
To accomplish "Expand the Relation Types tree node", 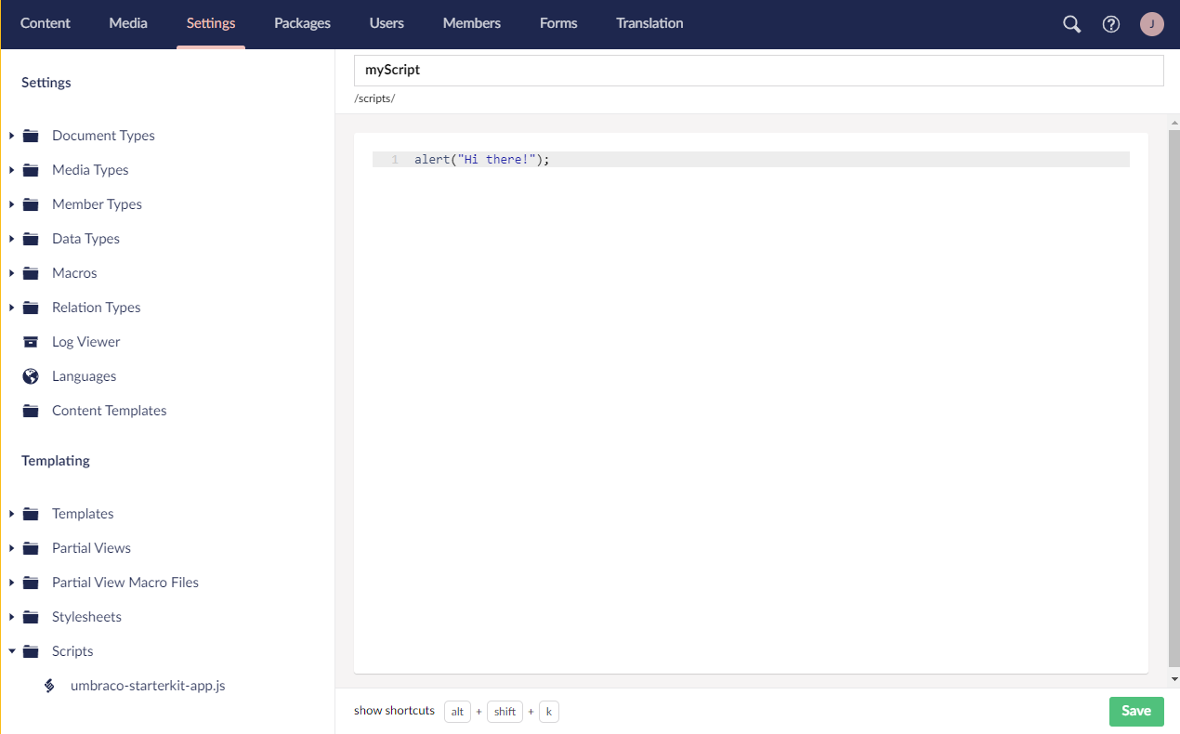I will [x=11, y=308].
